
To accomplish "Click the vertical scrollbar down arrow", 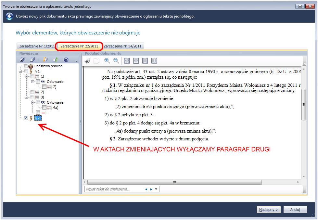I will point(304,176).
